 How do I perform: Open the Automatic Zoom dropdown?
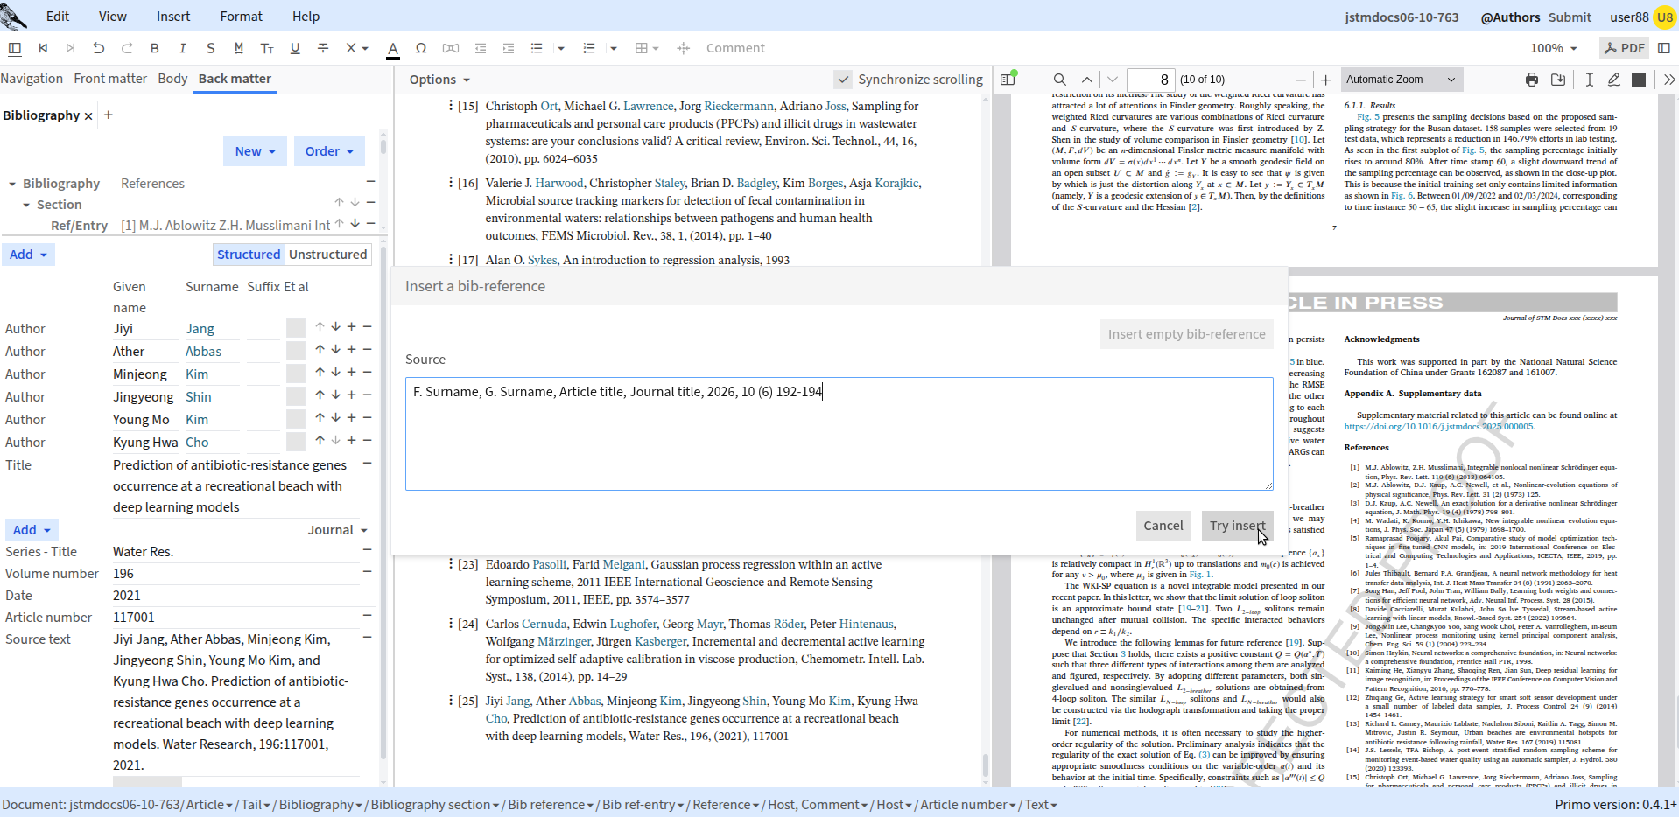(x=1401, y=80)
